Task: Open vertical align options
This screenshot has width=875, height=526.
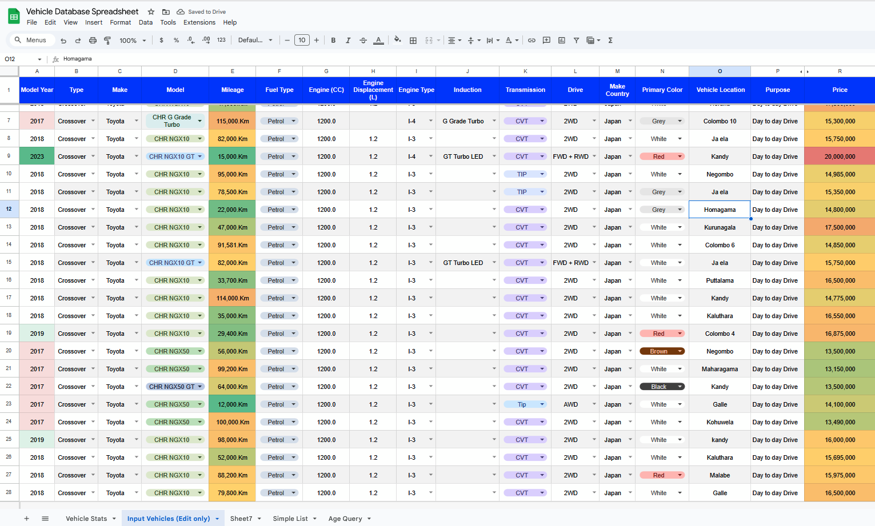Action: pyautogui.click(x=474, y=41)
